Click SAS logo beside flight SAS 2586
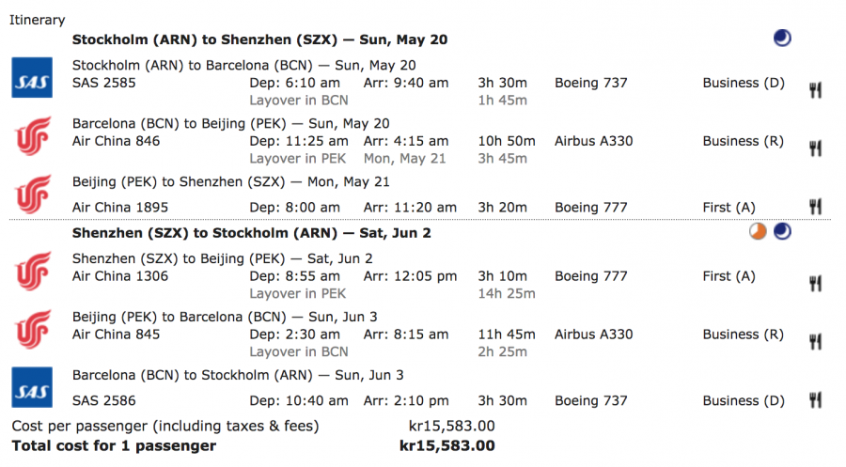846x467 pixels. pos(29,387)
